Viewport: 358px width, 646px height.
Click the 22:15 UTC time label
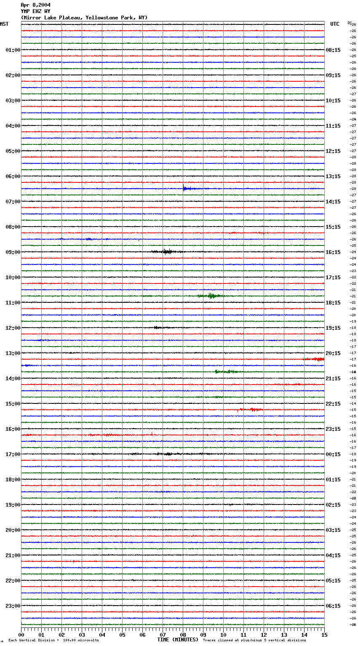[333, 404]
